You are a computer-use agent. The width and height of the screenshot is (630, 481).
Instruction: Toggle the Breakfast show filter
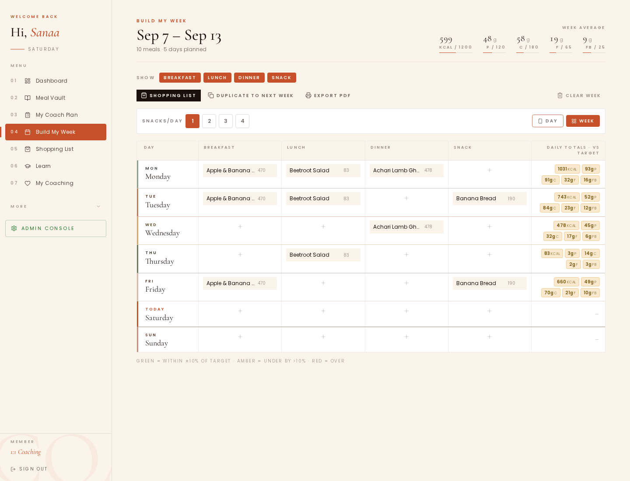click(180, 77)
